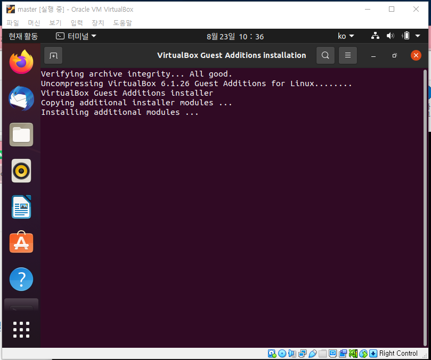Expand the GNOME system menu arrow
This screenshot has height=360, width=431.
click(x=418, y=36)
